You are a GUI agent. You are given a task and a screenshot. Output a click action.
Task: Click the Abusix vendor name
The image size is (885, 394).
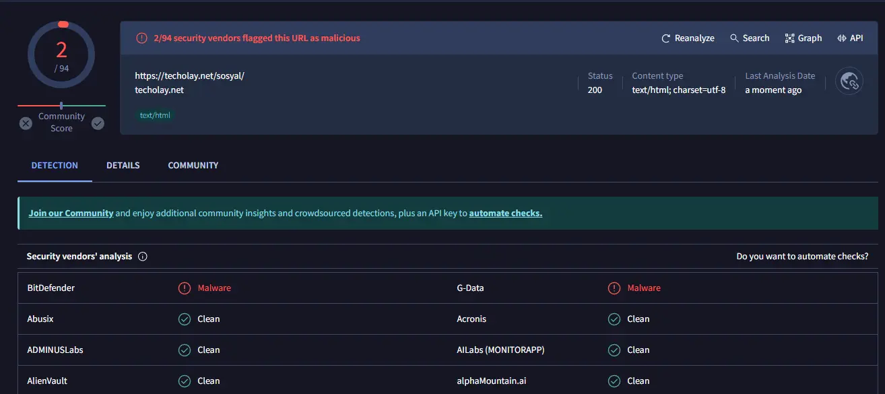40,319
